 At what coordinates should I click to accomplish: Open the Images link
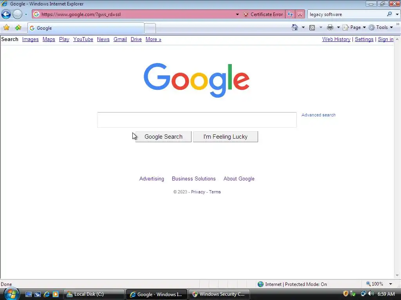point(30,39)
